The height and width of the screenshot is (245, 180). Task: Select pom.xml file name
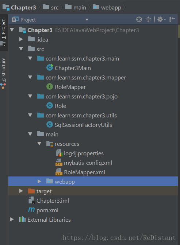click(47, 210)
